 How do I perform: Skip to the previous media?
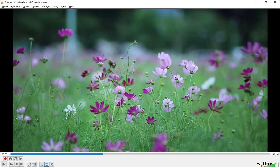click(x=12, y=164)
